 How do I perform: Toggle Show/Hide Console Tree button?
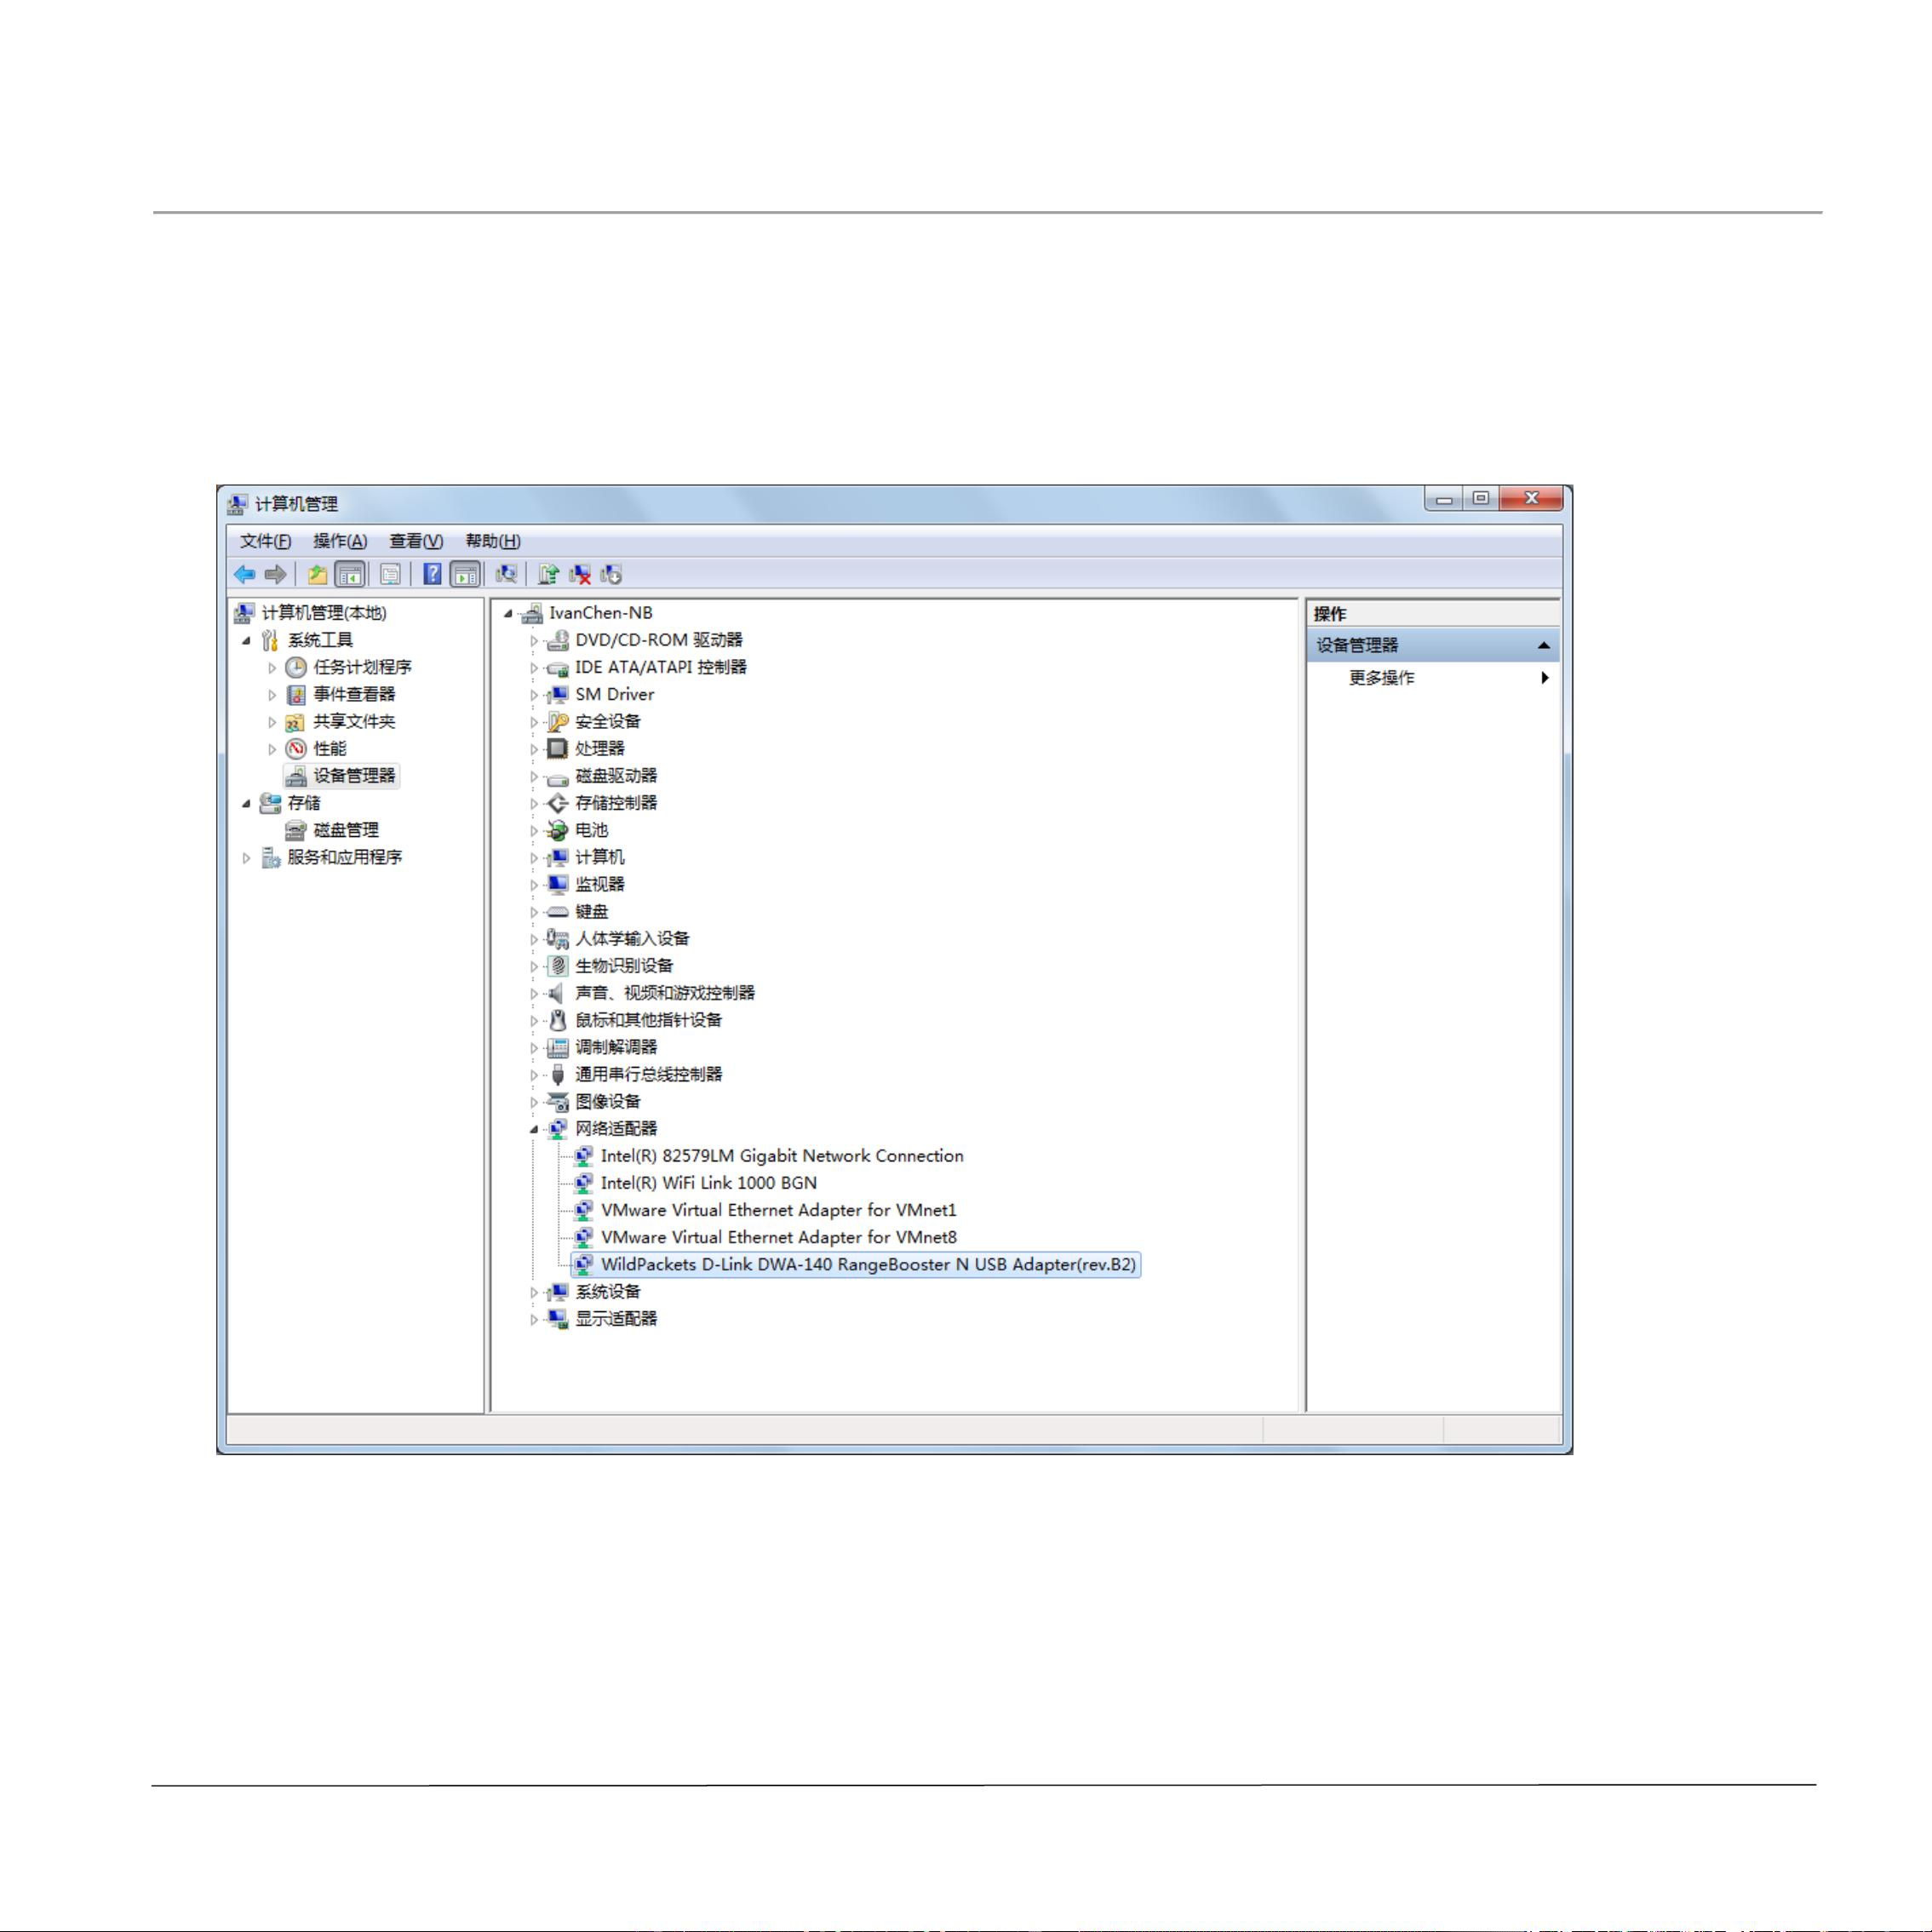pyautogui.click(x=350, y=575)
